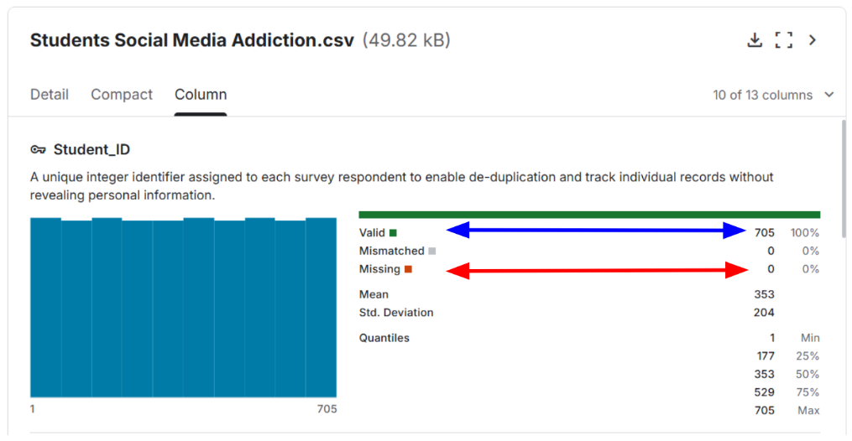Open fullscreen view of the dataset
The width and height of the screenshot is (852, 441).
click(783, 40)
